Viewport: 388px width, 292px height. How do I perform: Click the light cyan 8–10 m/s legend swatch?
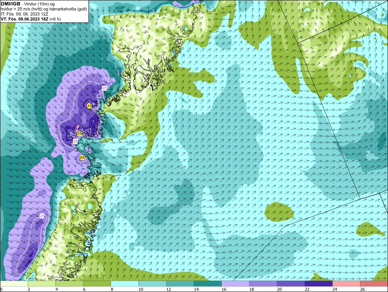pyautogui.click(x=125, y=283)
